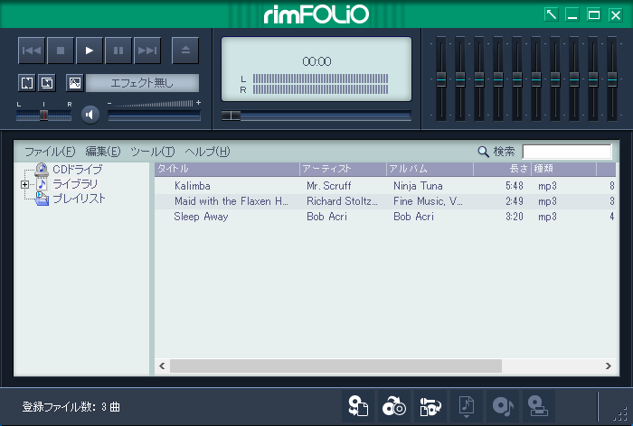Click the volume level slider bar
The width and height of the screenshot is (633, 426).
pyautogui.click(x=154, y=116)
